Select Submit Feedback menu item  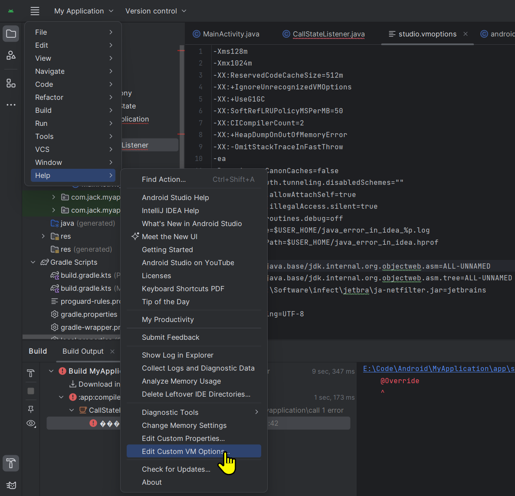(x=194, y=337)
